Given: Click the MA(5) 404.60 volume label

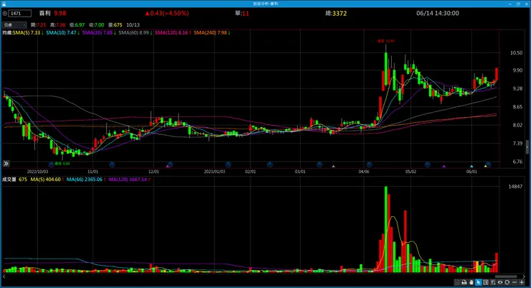Looking at the screenshot, I should pyautogui.click(x=46, y=180).
